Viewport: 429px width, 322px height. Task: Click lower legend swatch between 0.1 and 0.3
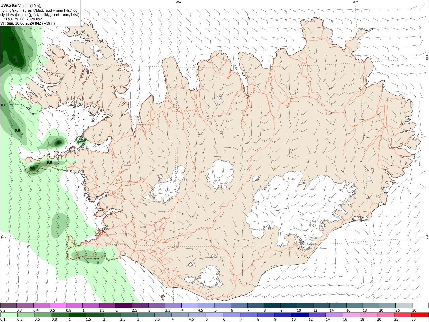pos(9,315)
